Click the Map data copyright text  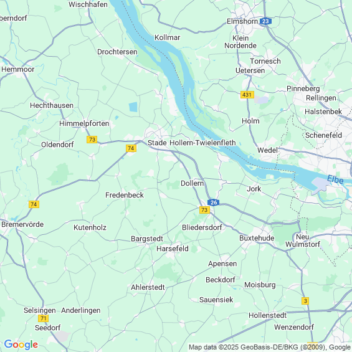(x=270, y=347)
